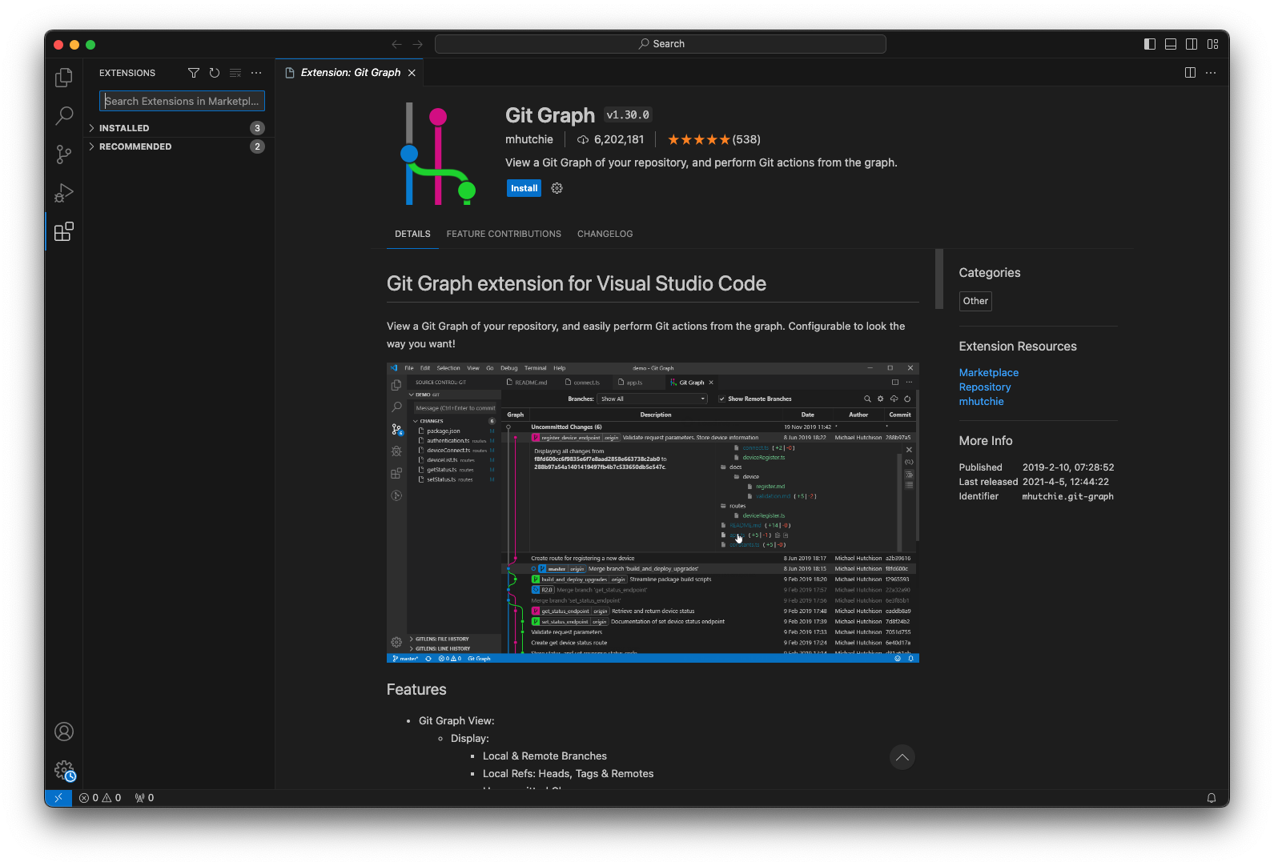Viewport: 1274px width, 866px height.
Task: Open the Explorer view in activity bar
Action: tap(64, 78)
